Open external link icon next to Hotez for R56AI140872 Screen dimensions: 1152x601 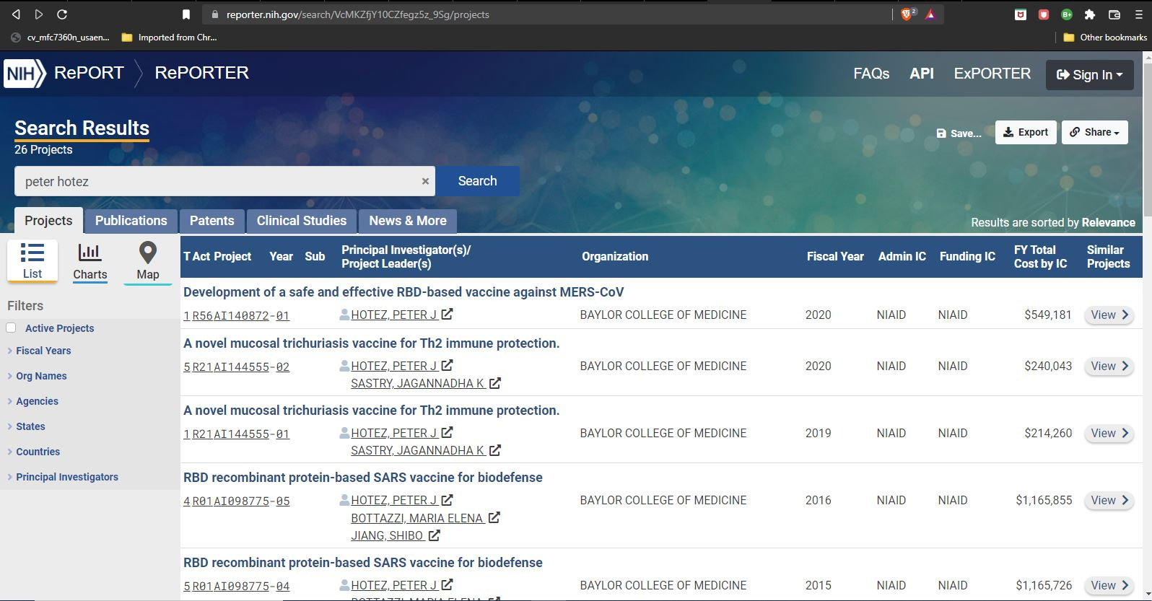point(447,315)
